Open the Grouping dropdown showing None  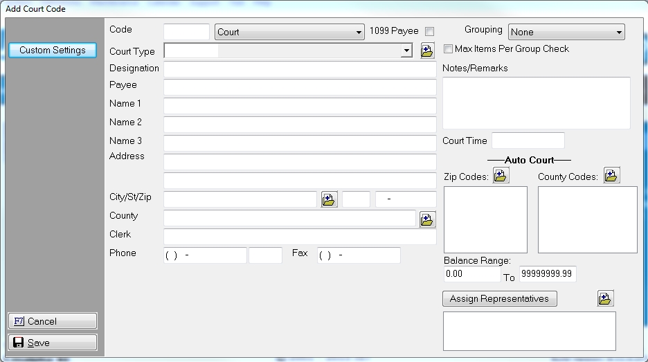[x=619, y=33]
